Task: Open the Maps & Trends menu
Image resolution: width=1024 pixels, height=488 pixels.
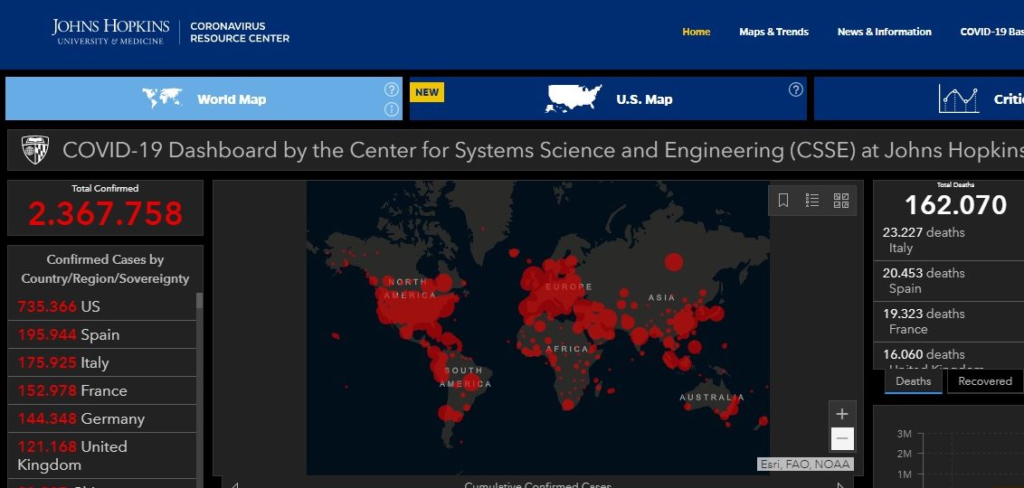Action: coord(773,32)
